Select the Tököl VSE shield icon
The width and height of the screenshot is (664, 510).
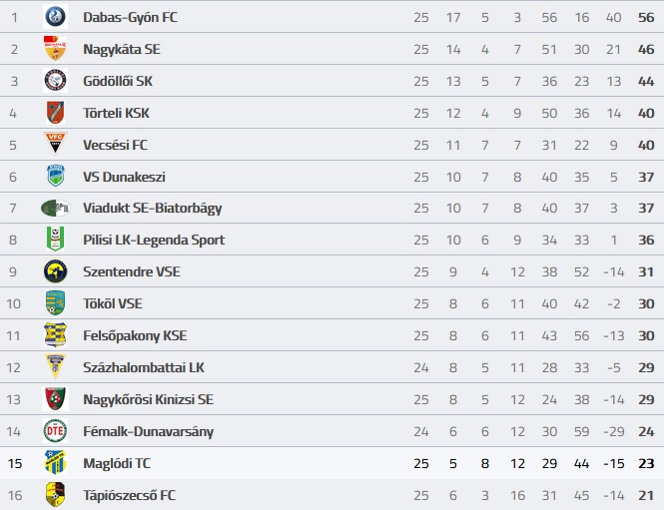(55, 303)
